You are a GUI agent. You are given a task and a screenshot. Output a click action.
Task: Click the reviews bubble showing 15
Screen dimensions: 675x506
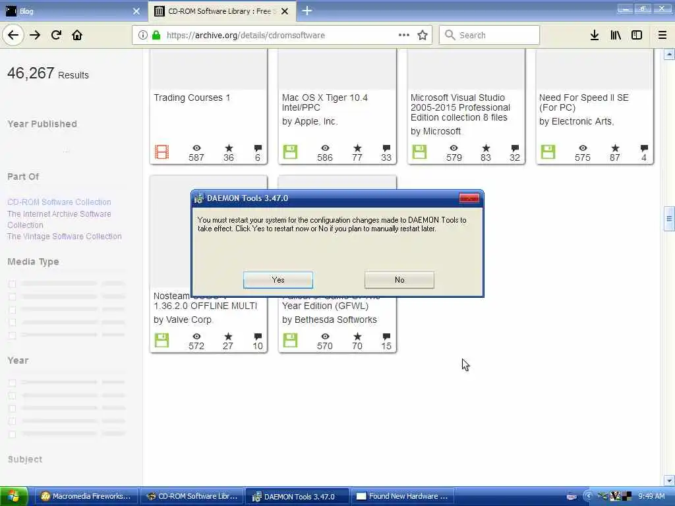[x=386, y=337]
